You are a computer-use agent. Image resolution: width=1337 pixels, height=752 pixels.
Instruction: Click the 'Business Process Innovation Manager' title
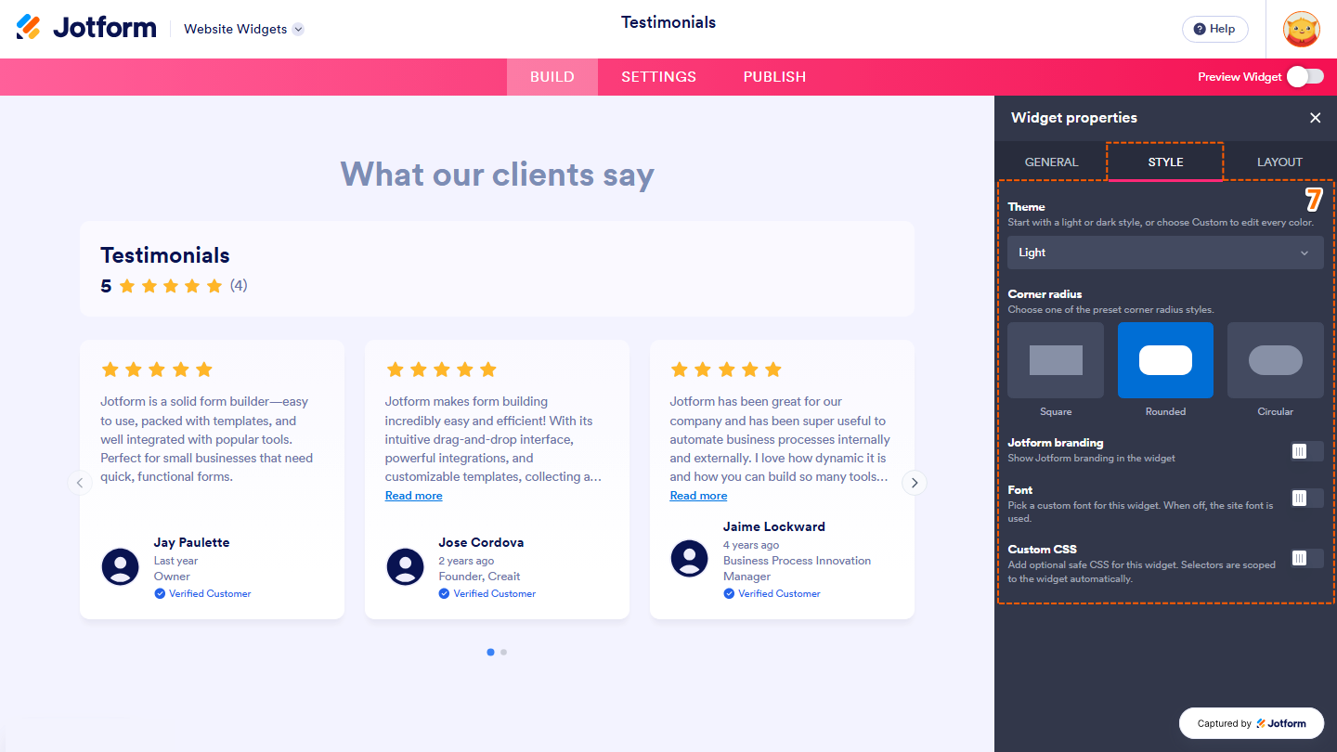tap(798, 568)
